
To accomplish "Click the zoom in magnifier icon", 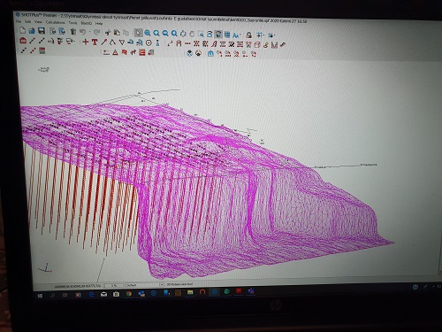I will pyautogui.click(x=148, y=33).
